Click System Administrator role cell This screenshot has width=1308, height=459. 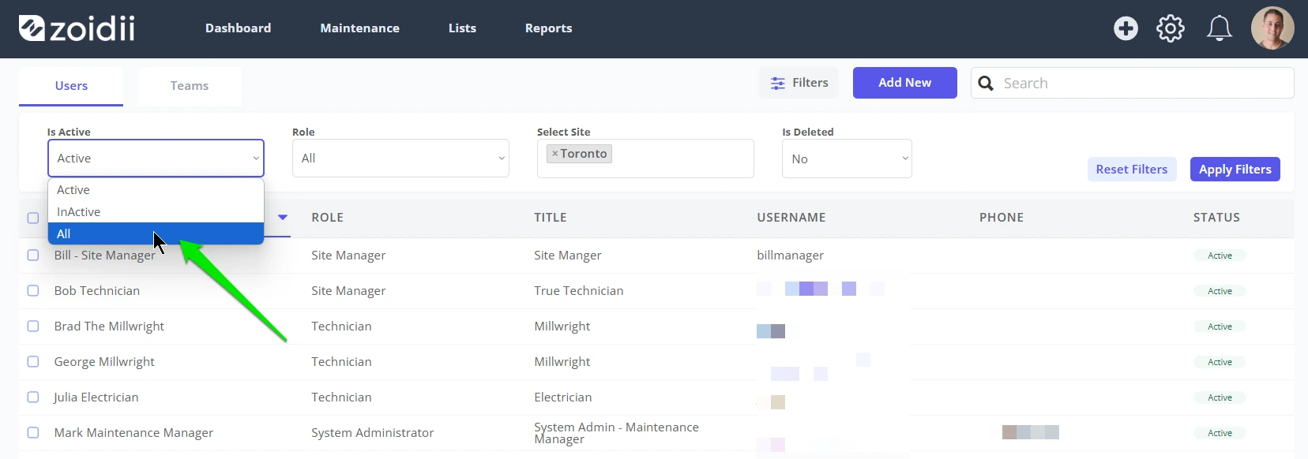[372, 432]
